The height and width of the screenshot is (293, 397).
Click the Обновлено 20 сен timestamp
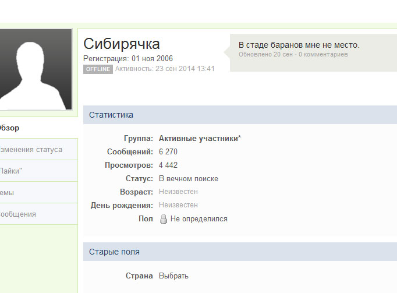pos(265,54)
